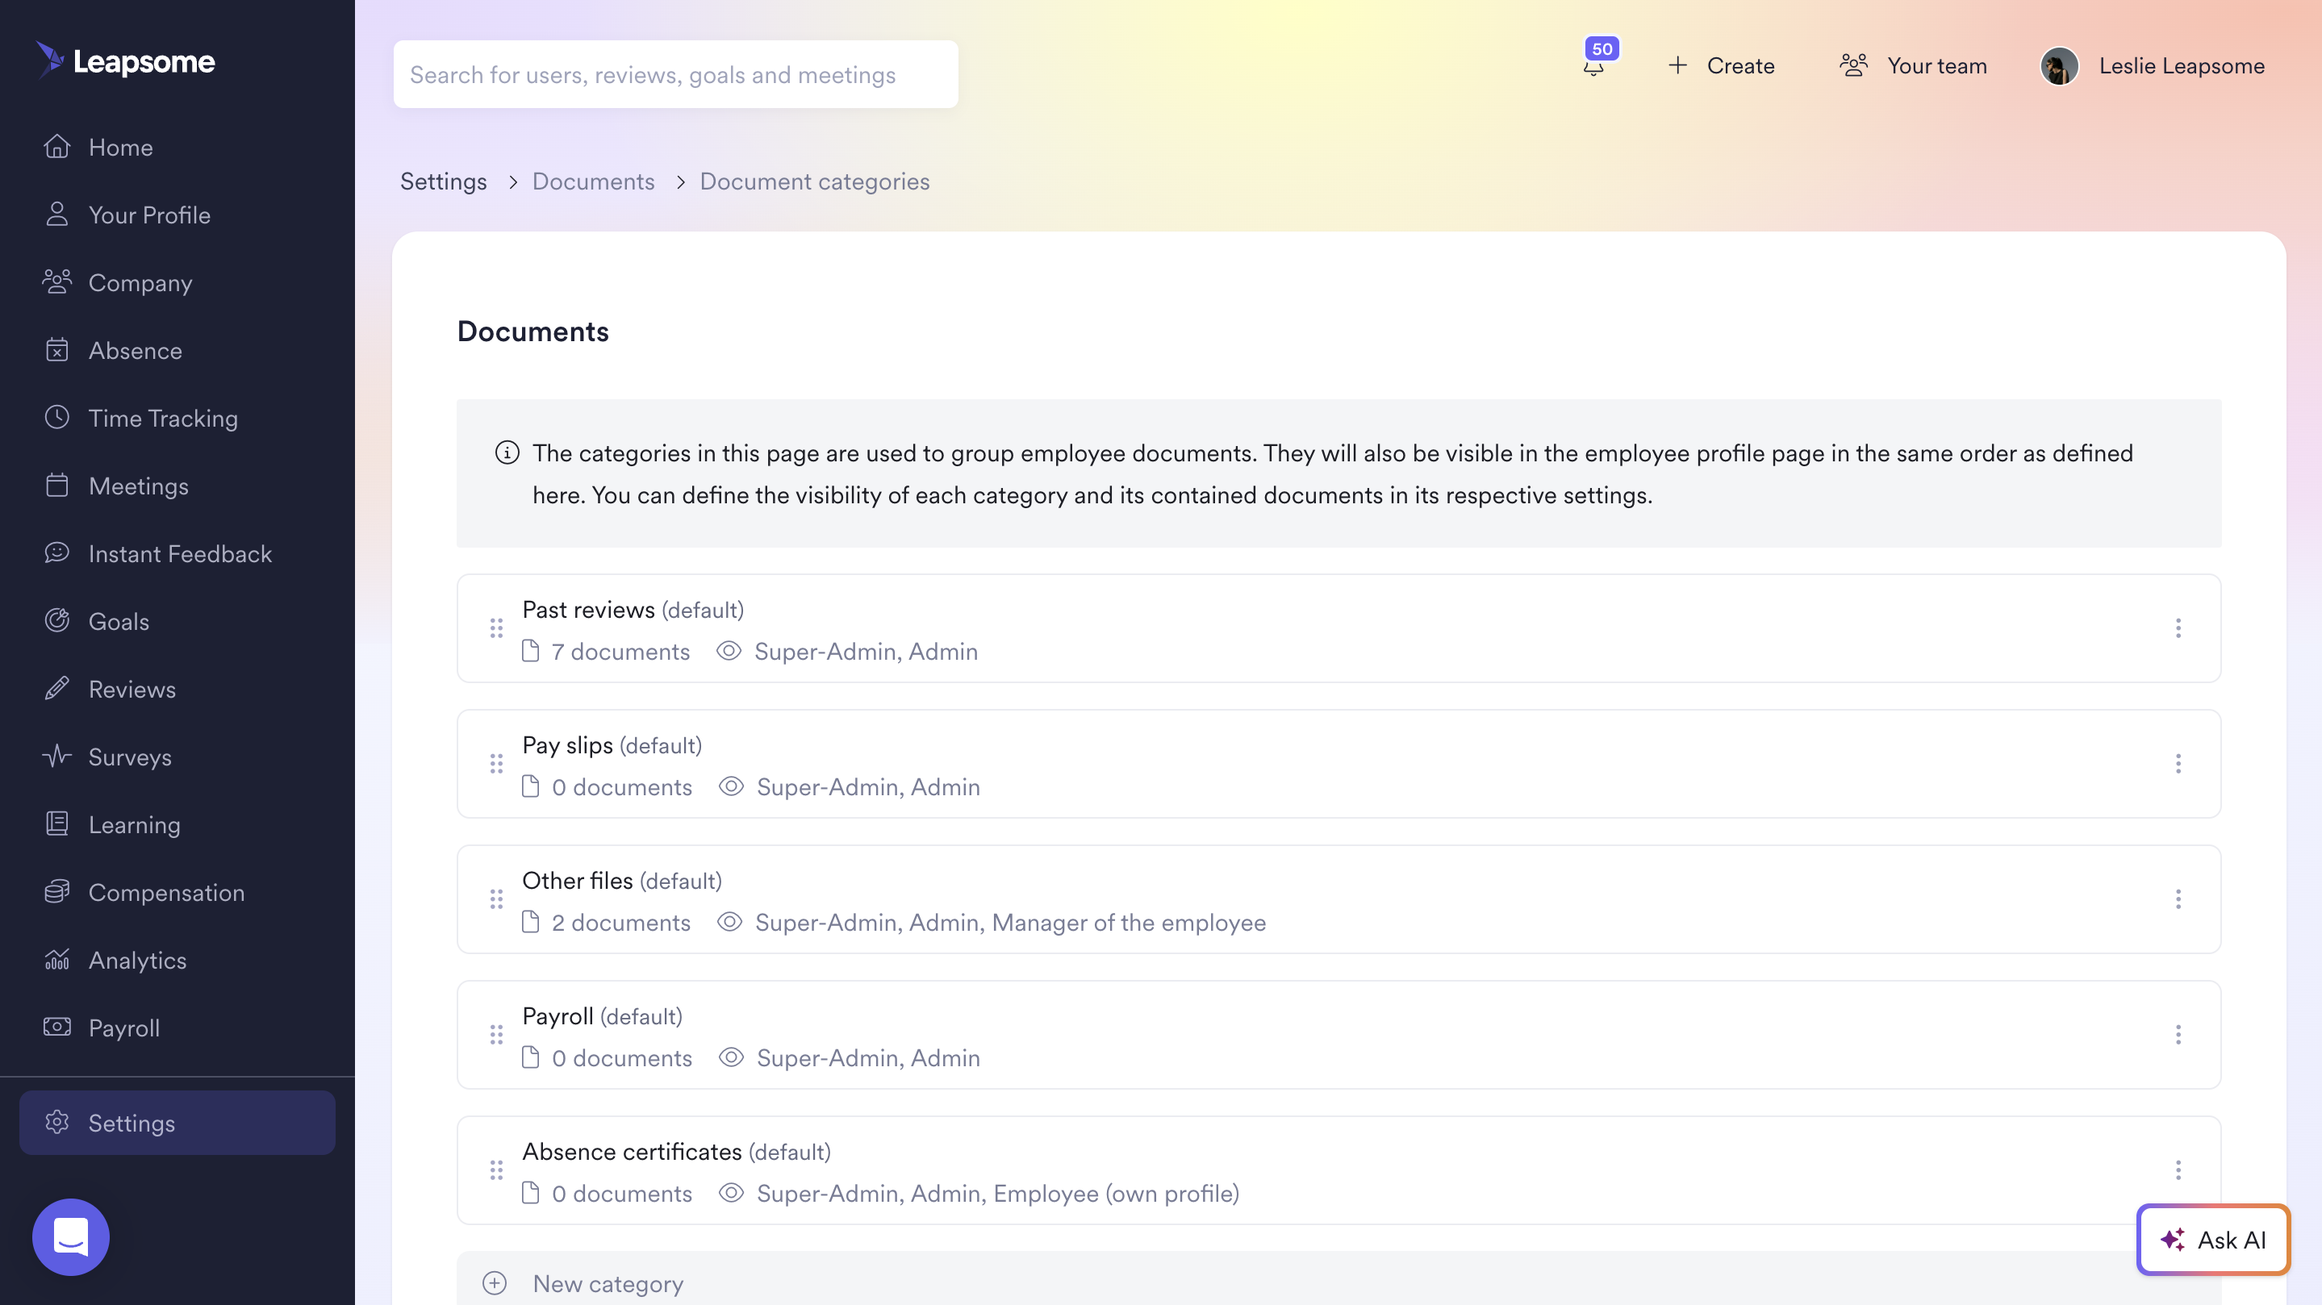Open the kebab menu for Other files
Image resolution: width=2322 pixels, height=1305 pixels.
click(x=2178, y=899)
